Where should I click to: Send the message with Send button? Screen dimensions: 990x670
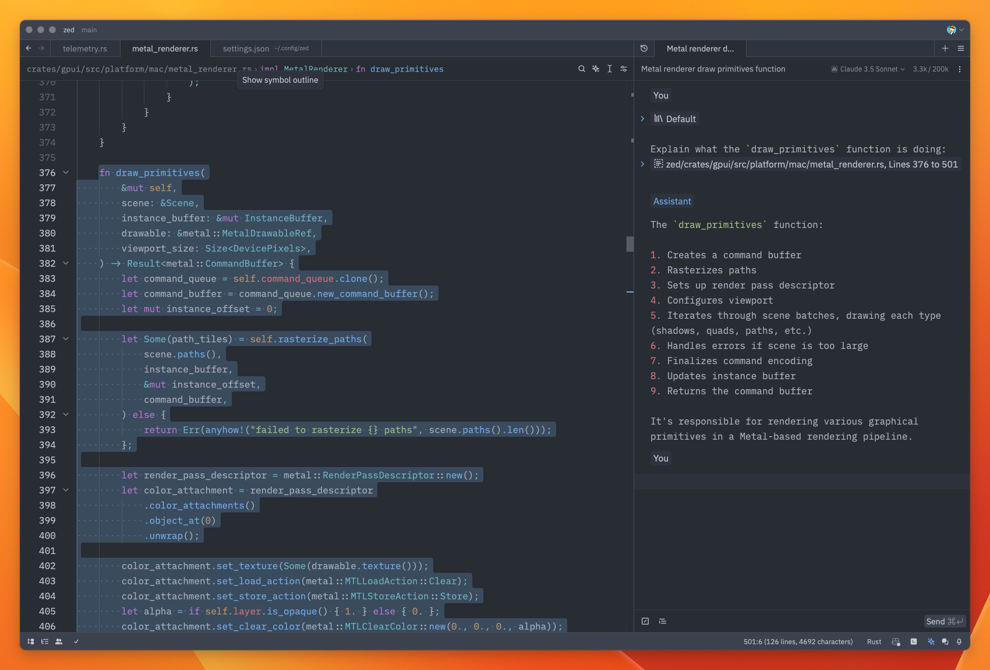(x=945, y=621)
